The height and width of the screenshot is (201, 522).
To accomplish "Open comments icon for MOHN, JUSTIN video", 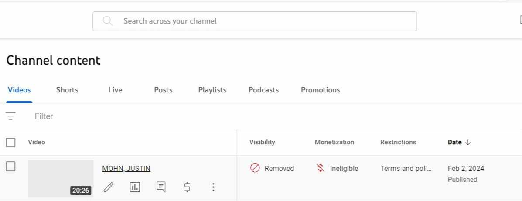I will coord(161,187).
